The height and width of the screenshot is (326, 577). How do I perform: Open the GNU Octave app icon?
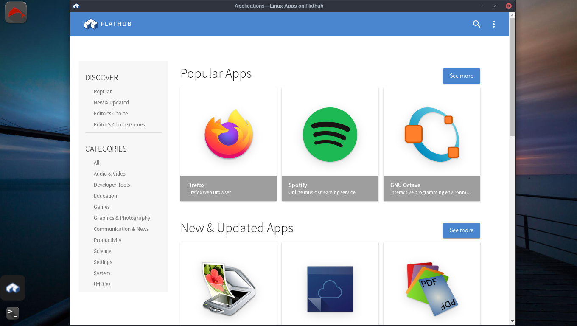(x=432, y=135)
